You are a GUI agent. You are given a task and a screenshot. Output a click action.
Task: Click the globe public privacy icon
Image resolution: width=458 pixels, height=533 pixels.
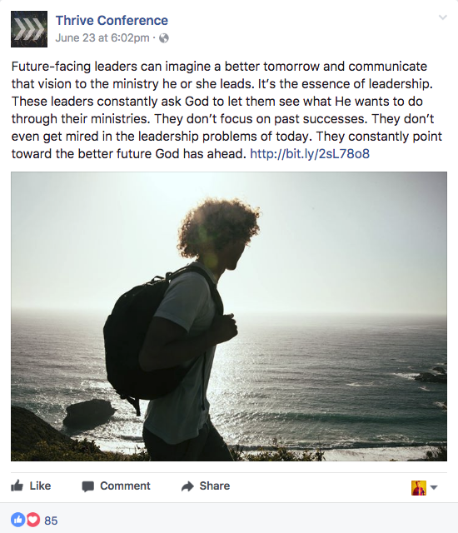[x=164, y=38]
